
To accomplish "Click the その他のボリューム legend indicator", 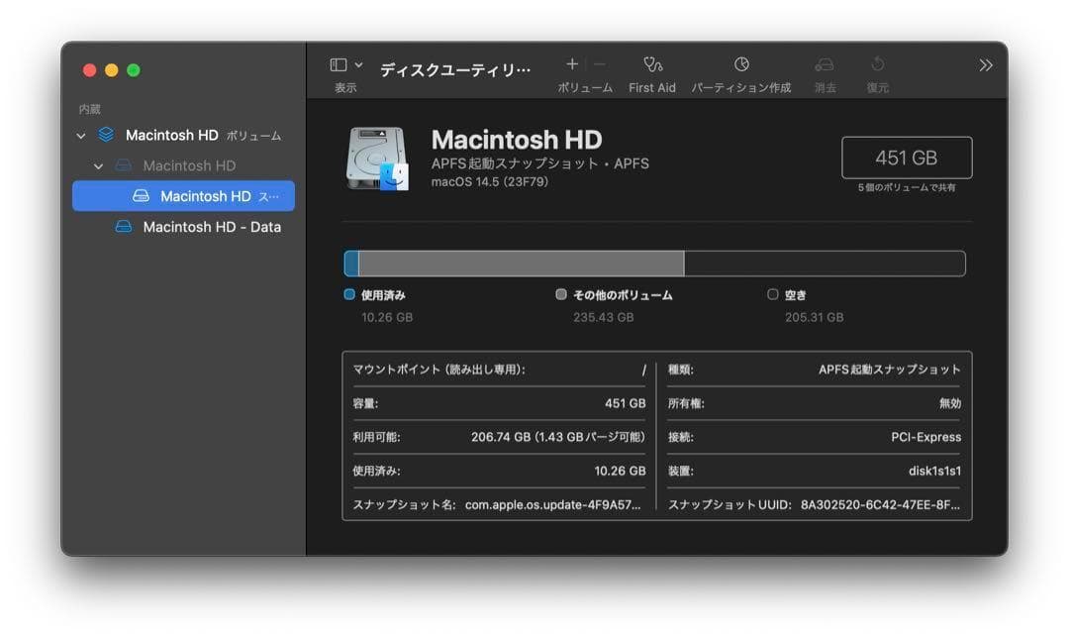I will click(x=560, y=294).
